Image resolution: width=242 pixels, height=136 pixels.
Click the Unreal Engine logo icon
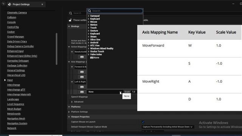[x=3, y=3]
